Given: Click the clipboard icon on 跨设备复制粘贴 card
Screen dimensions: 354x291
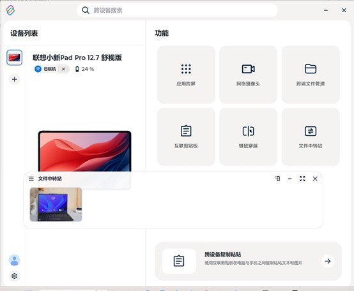Looking at the screenshot, I should 179,261.
